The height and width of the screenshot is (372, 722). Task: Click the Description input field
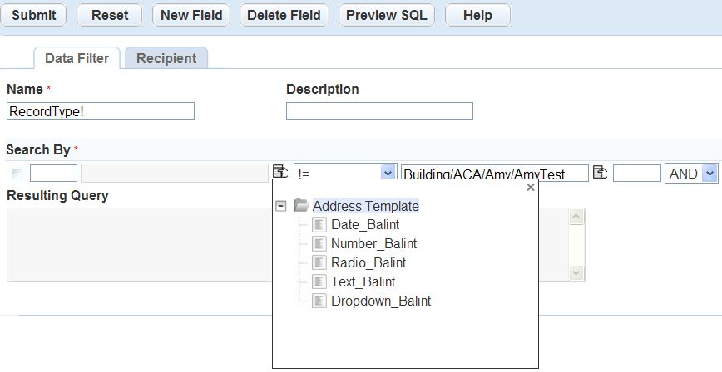coord(379,111)
